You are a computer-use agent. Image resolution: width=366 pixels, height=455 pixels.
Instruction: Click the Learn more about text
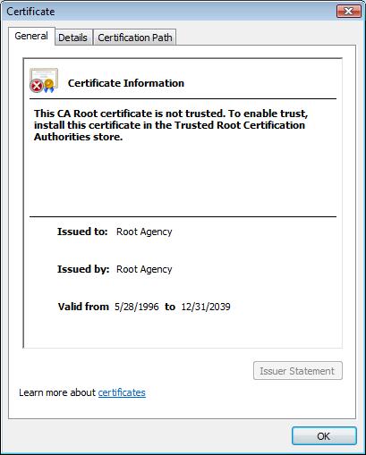point(57,392)
